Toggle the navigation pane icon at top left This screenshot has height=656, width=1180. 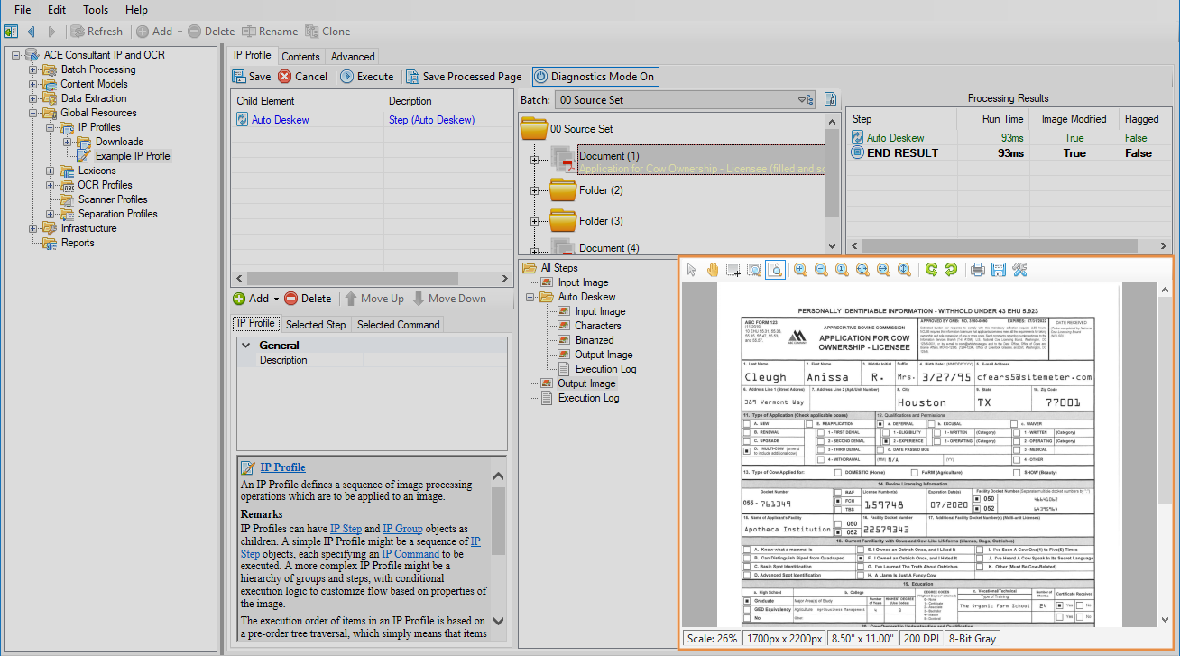click(x=11, y=32)
